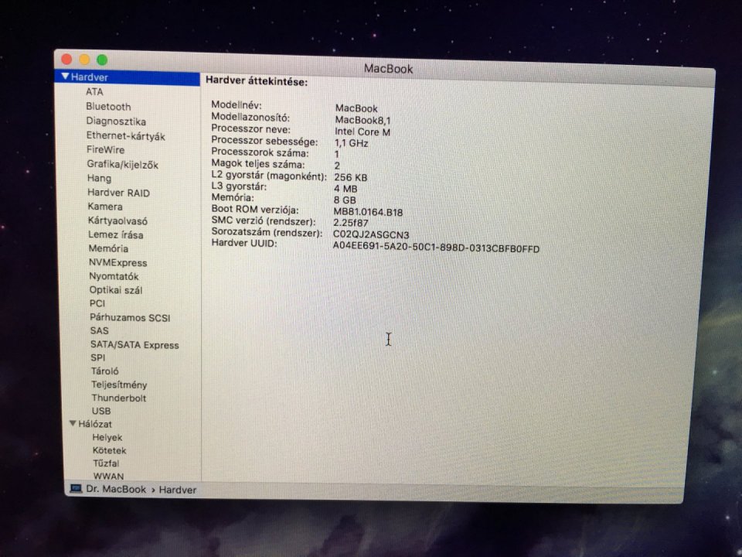Select Ethernet-kártyák in the sidebar

point(125,136)
